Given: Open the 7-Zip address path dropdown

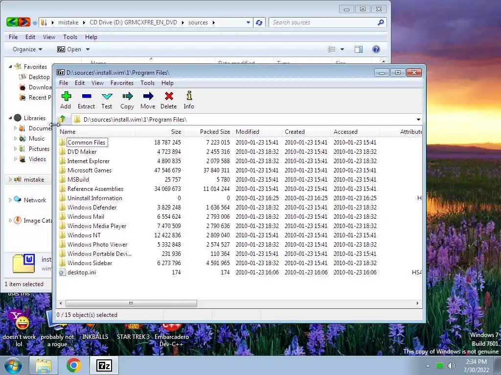Looking at the screenshot, I should click(x=418, y=120).
